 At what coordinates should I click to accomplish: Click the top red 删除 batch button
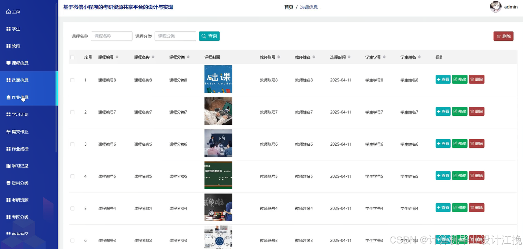pos(503,36)
